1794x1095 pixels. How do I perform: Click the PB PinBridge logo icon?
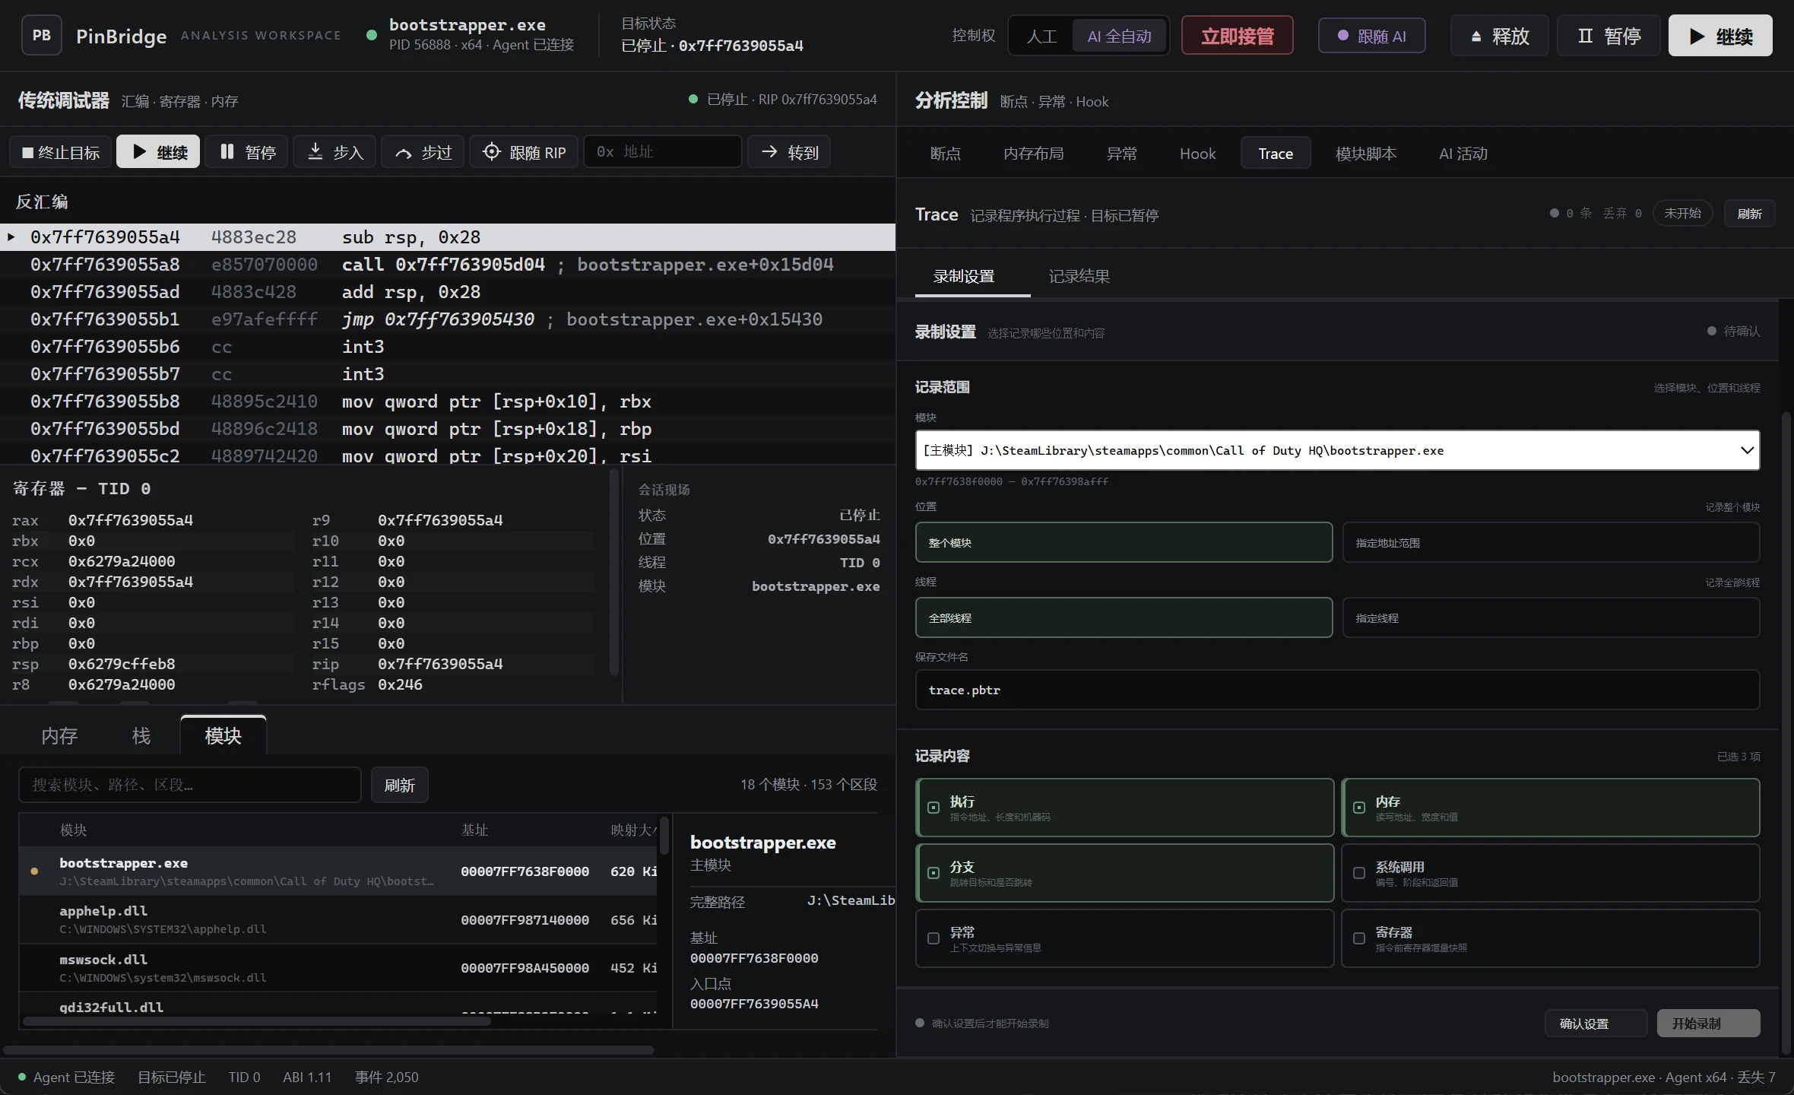(x=42, y=36)
